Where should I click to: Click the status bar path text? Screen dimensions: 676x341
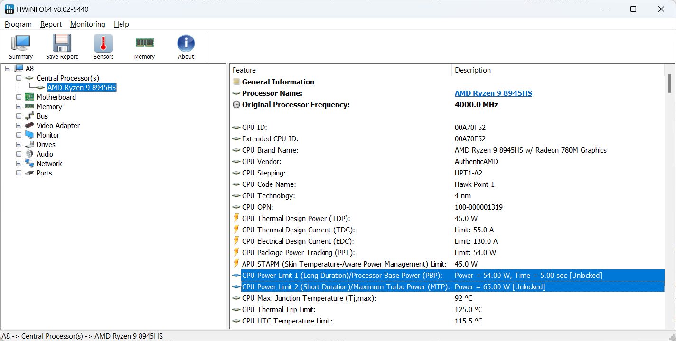(x=82, y=336)
